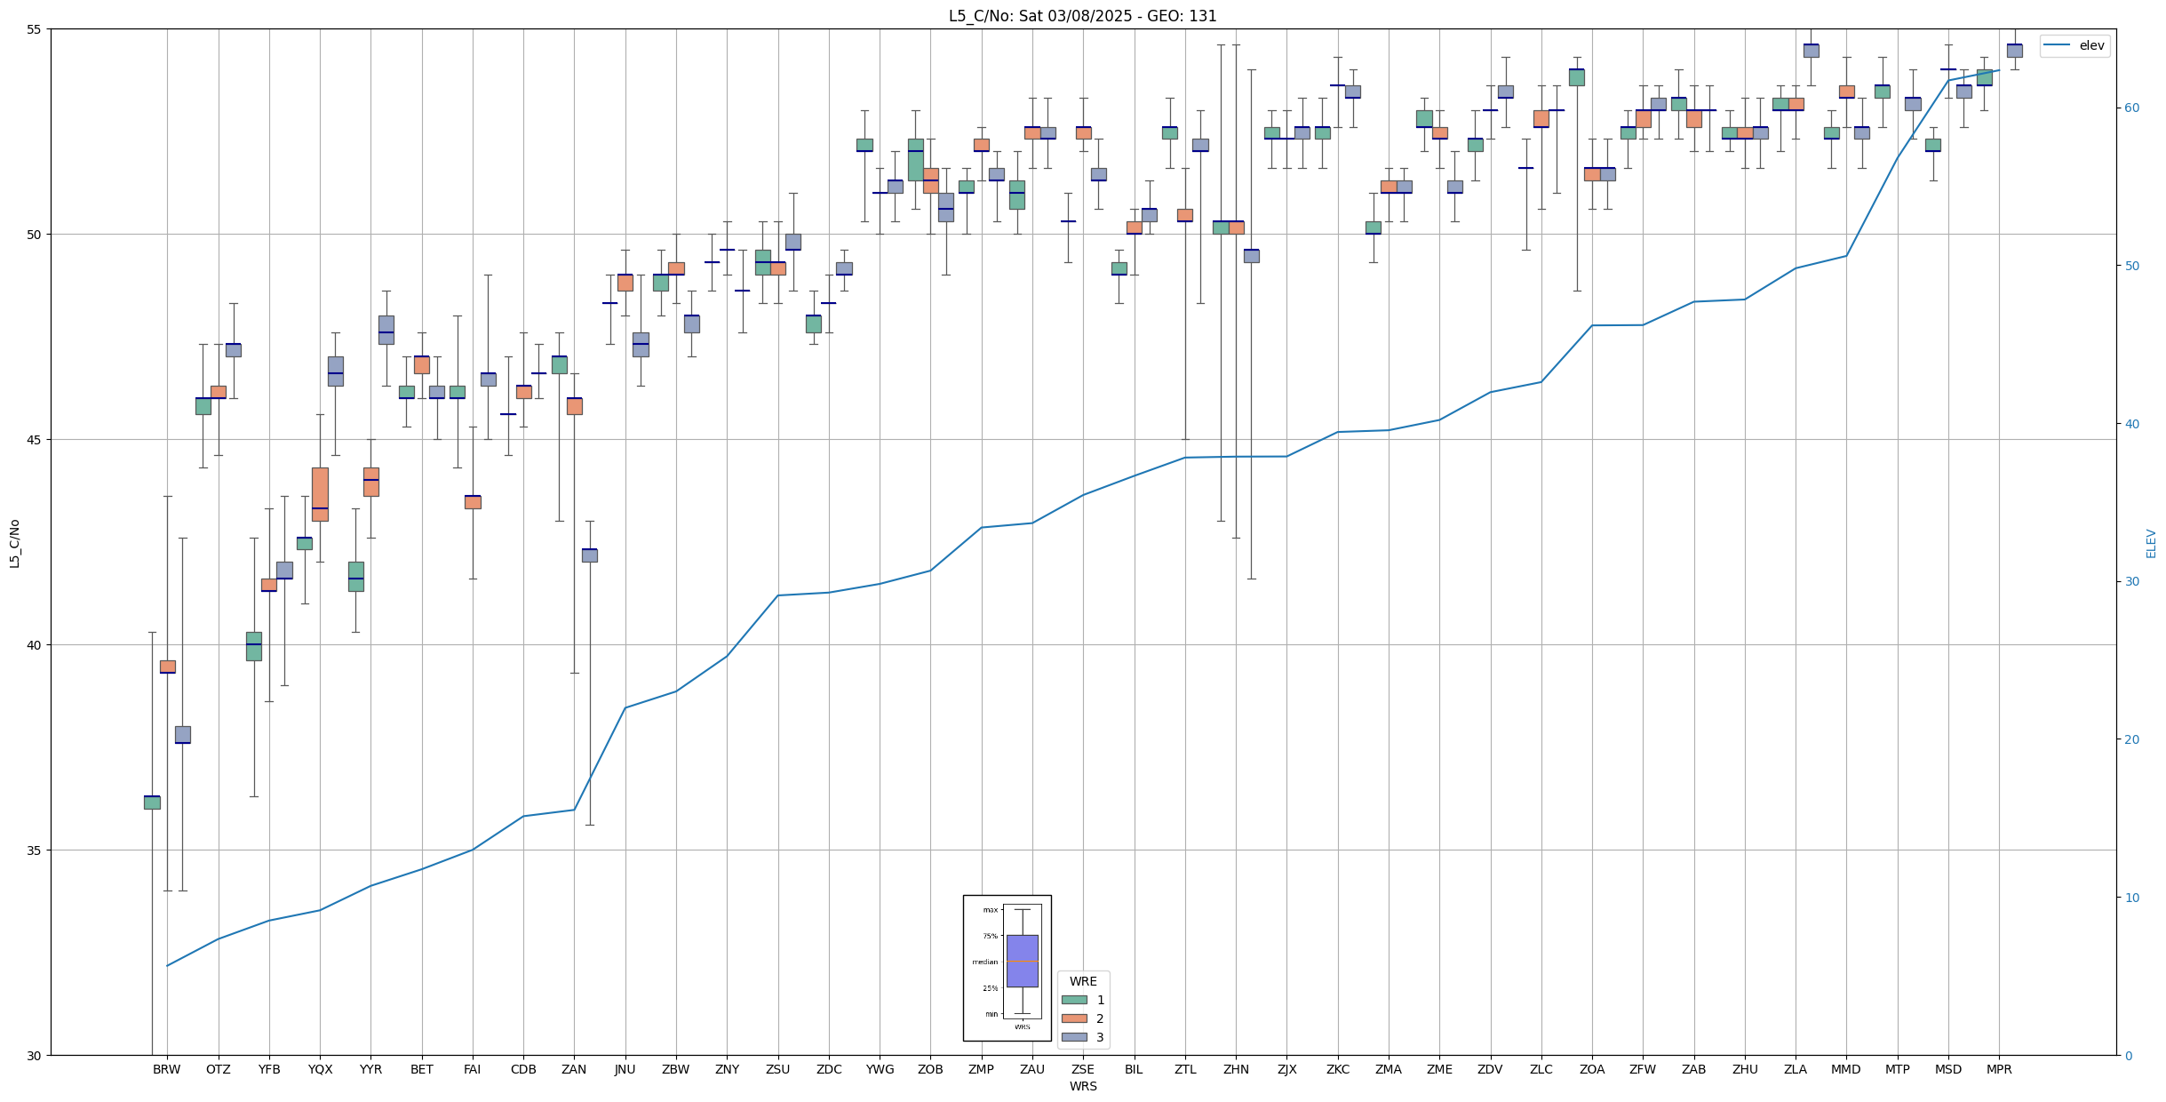
Task: Click the ELEV right axis label
Action: pyautogui.click(x=2151, y=543)
